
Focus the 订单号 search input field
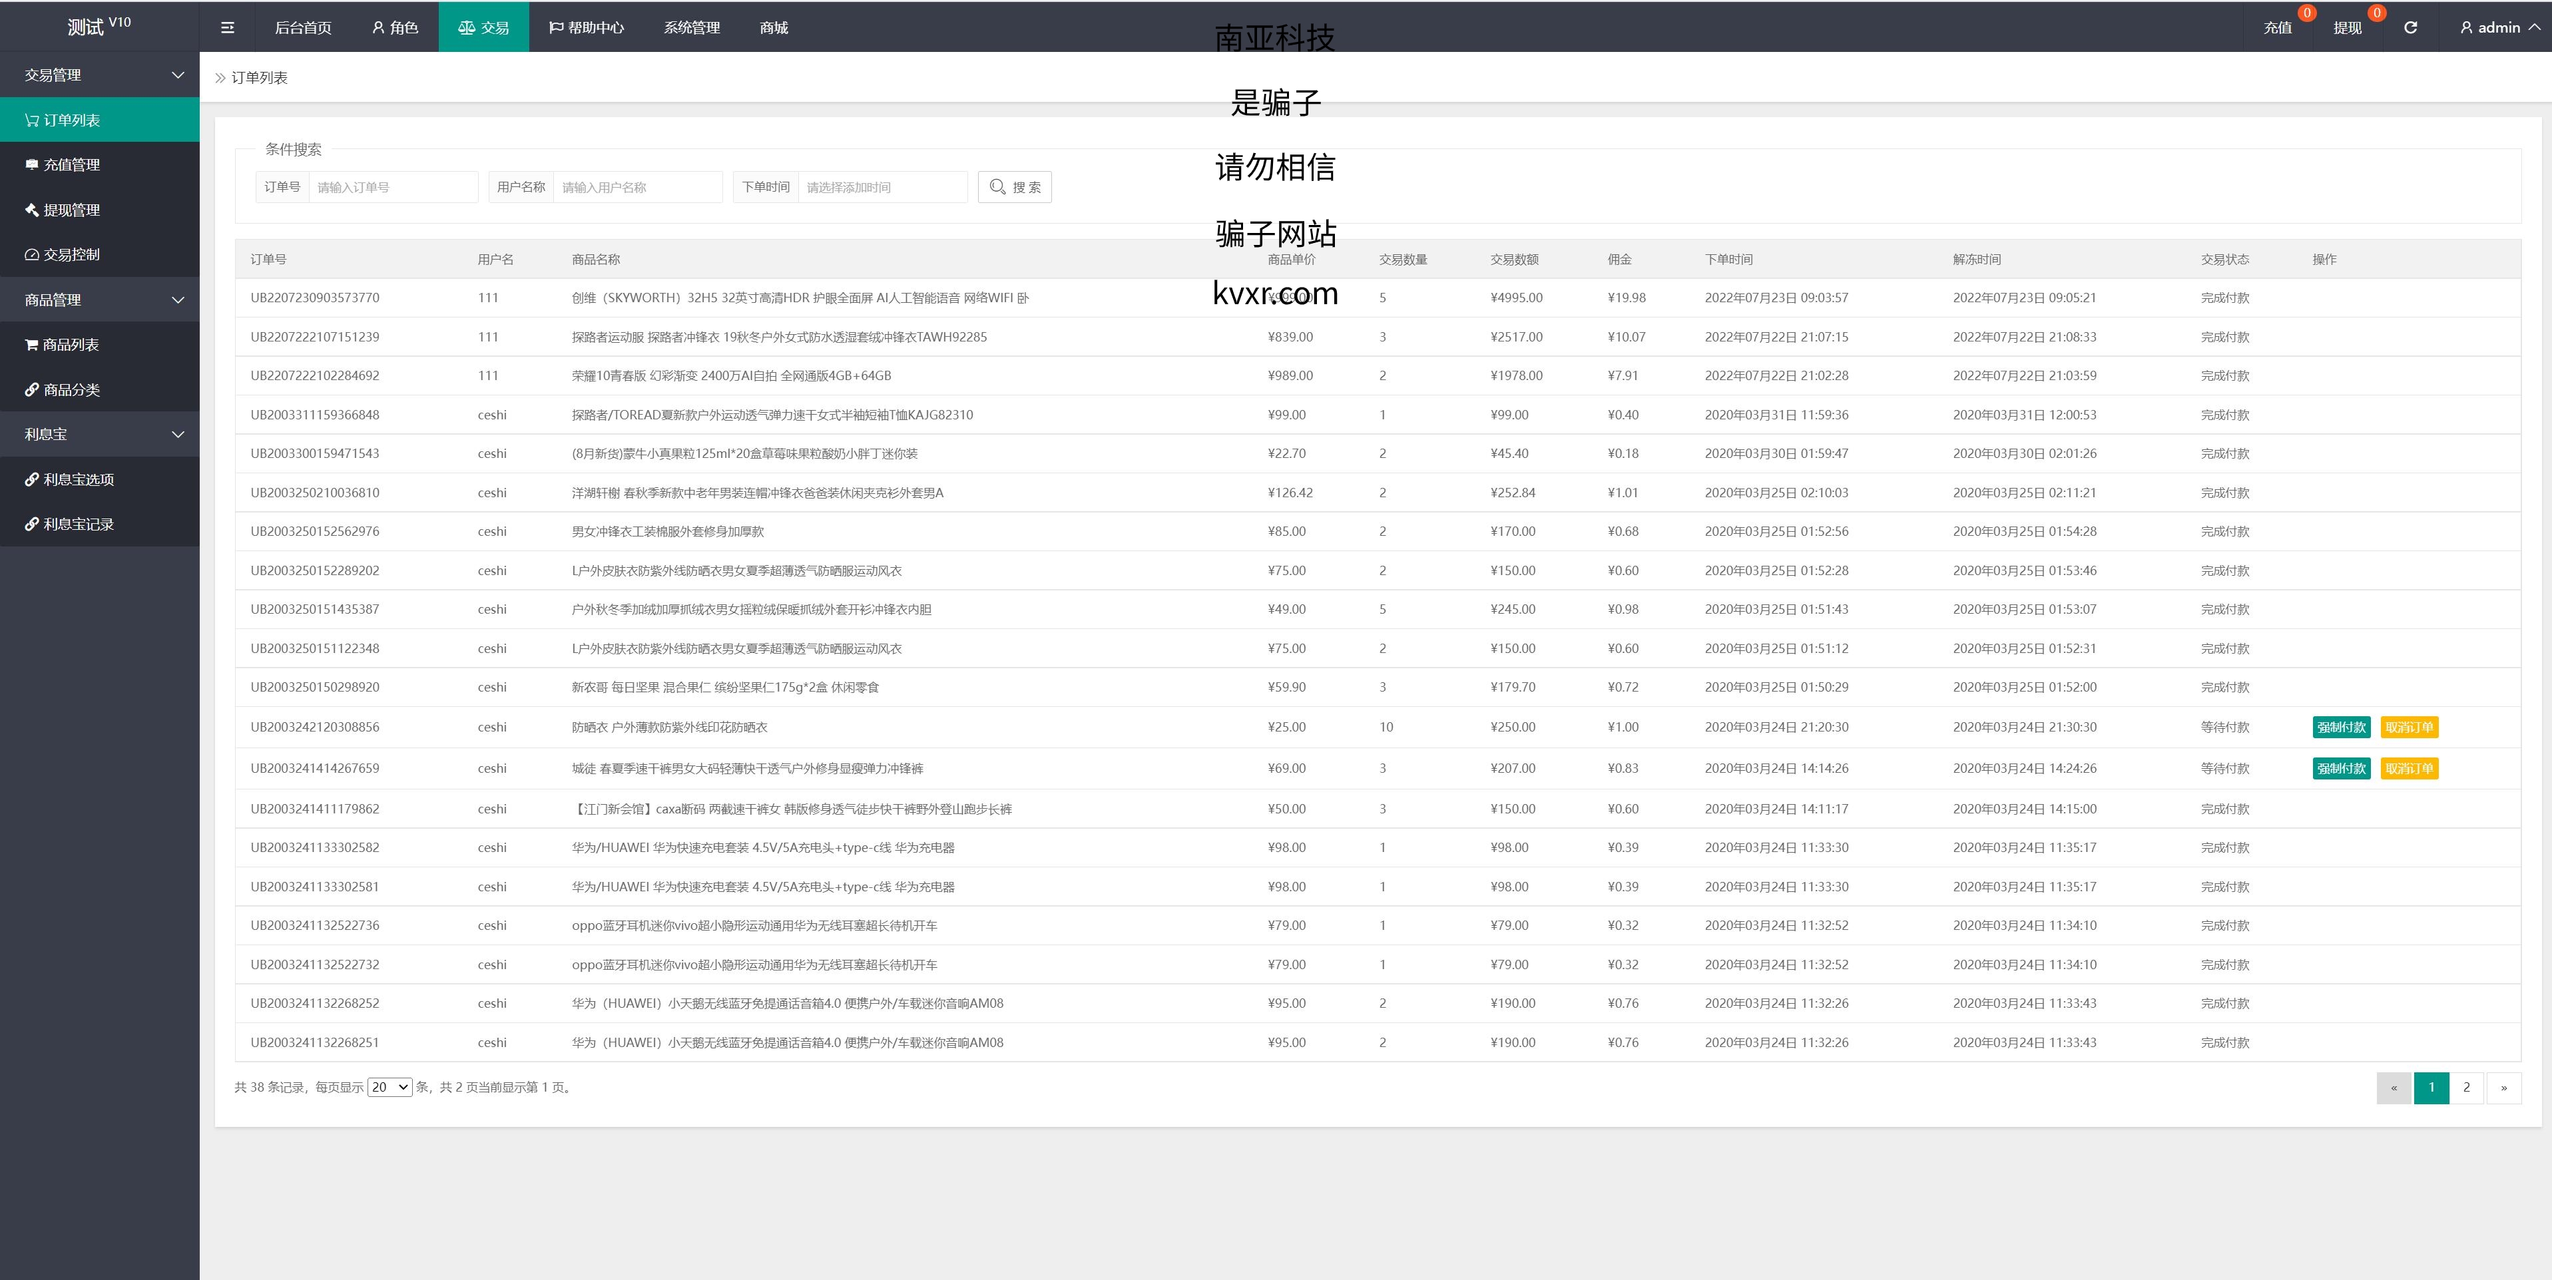click(x=393, y=187)
